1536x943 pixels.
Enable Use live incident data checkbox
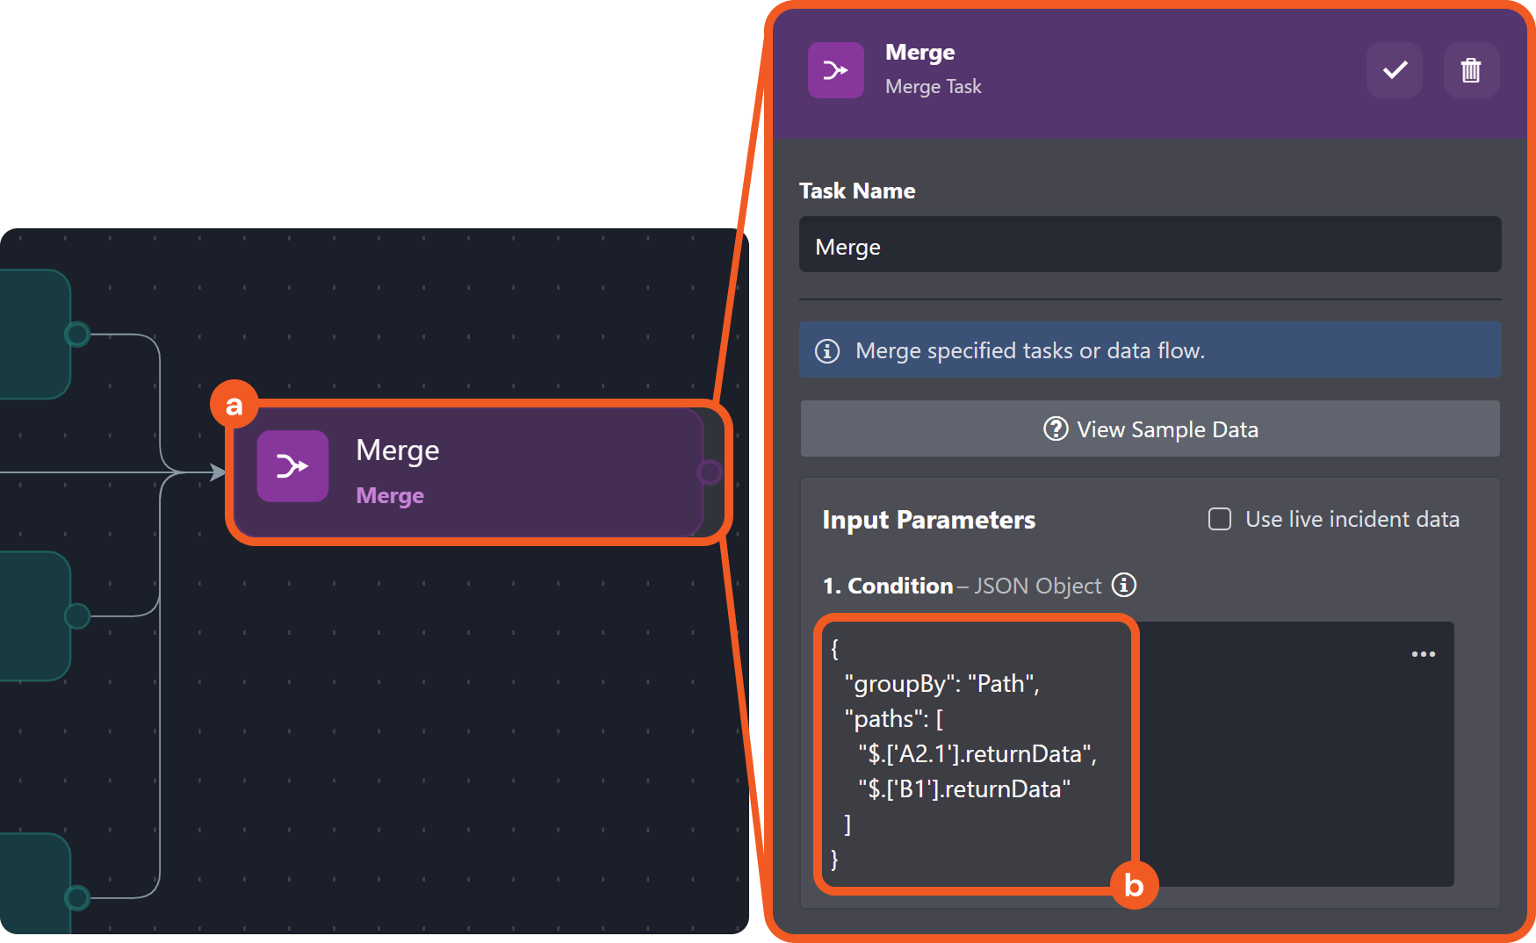1220,519
